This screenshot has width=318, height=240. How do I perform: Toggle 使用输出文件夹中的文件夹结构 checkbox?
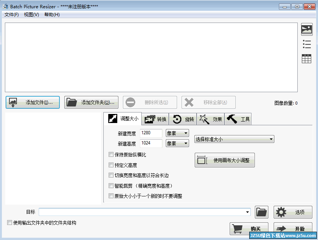(9, 223)
